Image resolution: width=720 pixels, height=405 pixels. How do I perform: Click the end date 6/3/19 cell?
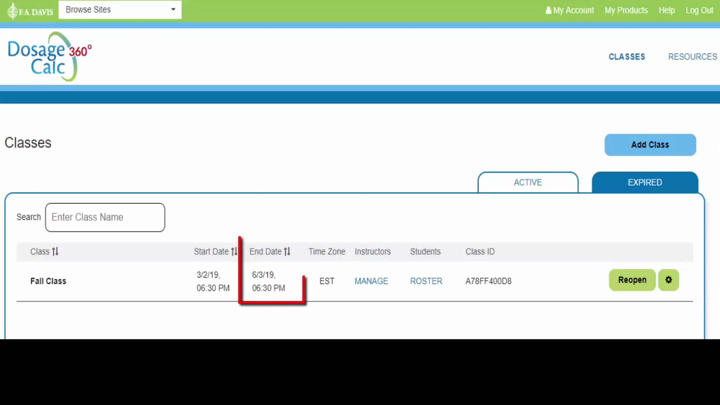268,281
